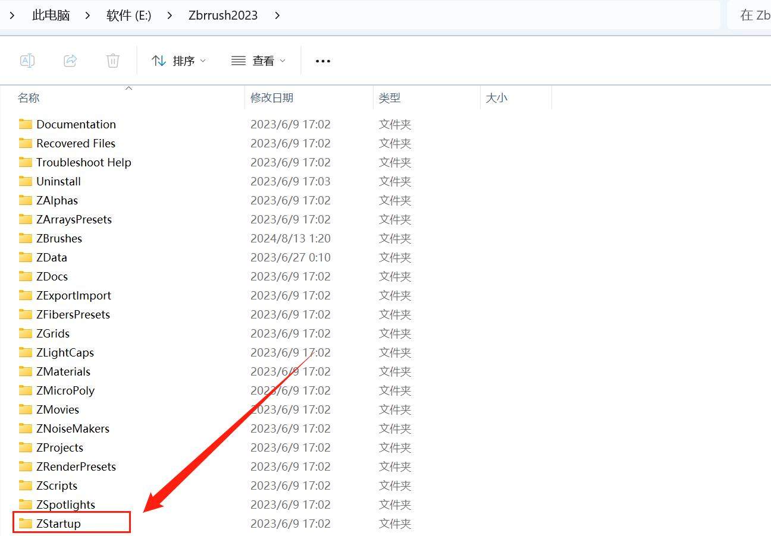
Task: Click the ZSpotlights folder name
Action: pos(65,505)
